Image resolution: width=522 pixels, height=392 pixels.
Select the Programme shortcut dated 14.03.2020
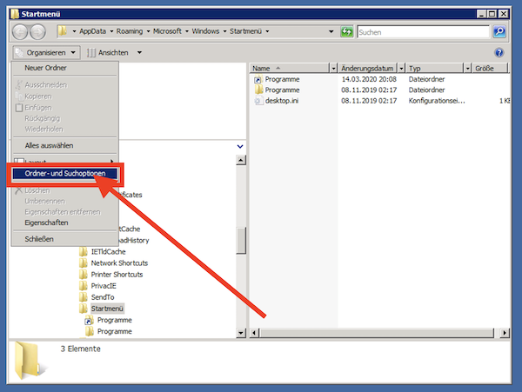(x=282, y=79)
